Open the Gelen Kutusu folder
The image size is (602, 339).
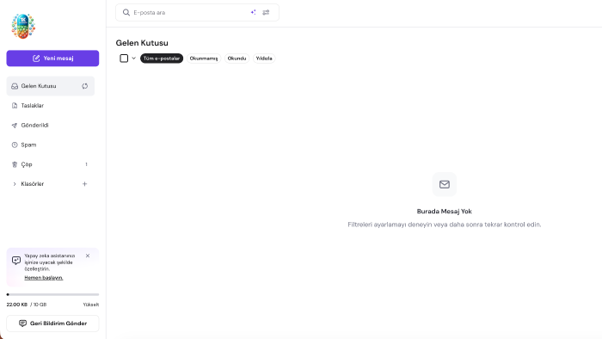point(50,86)
